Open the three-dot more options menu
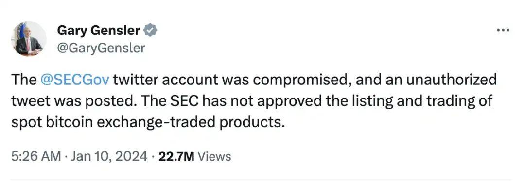 click(x=503, y=30)
